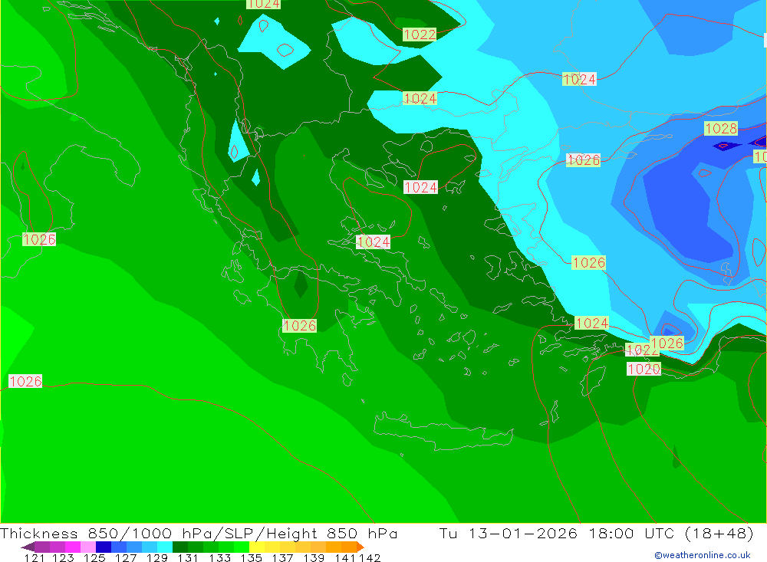Click the 1026 label near the Sea of Marmara

[583, 160]
